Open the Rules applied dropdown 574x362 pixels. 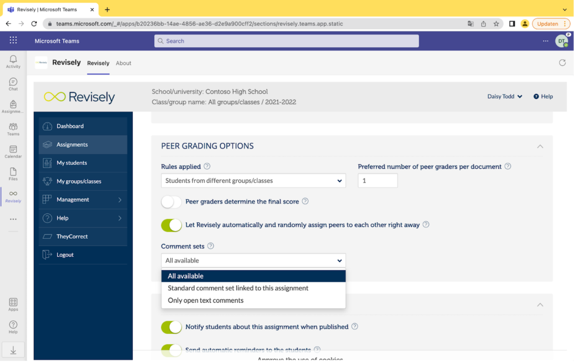253,180
